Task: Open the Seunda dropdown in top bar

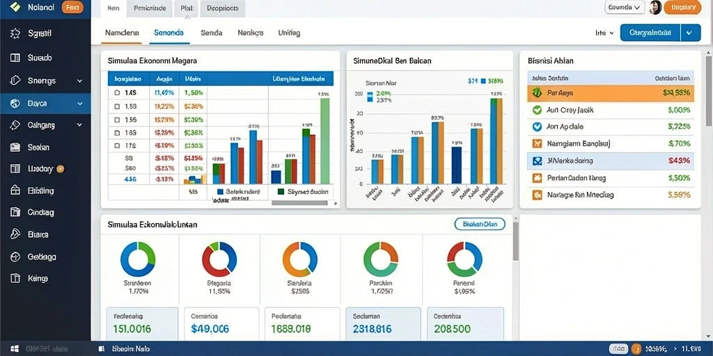Action: tap(625, 7)
